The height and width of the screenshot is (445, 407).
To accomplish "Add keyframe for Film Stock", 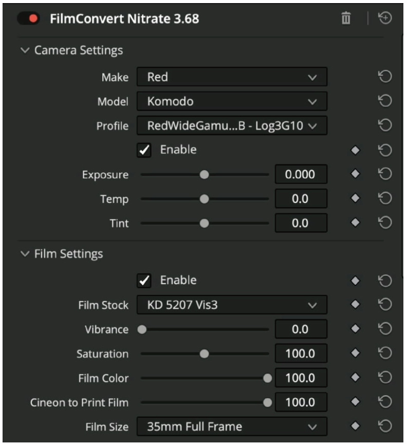I will tap(355, 305).
